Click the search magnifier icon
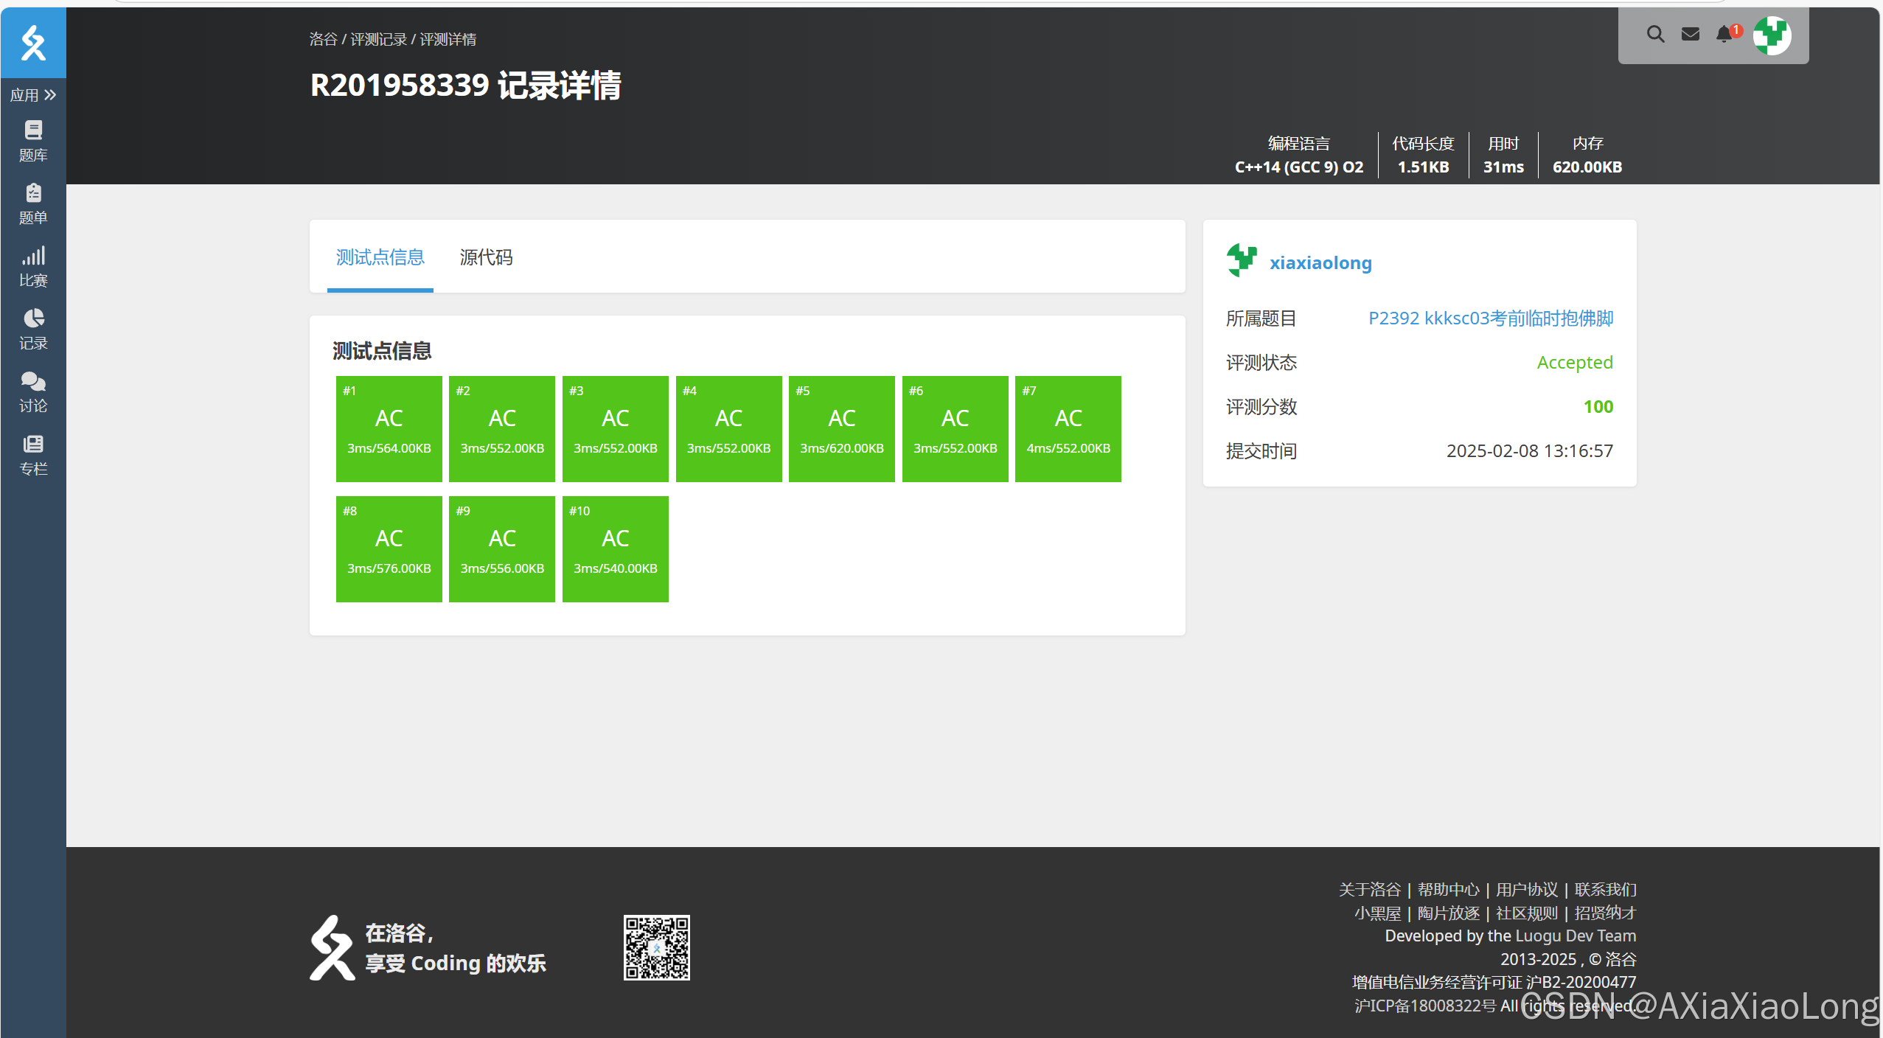1883x1038 pixels. point(1655,34)
